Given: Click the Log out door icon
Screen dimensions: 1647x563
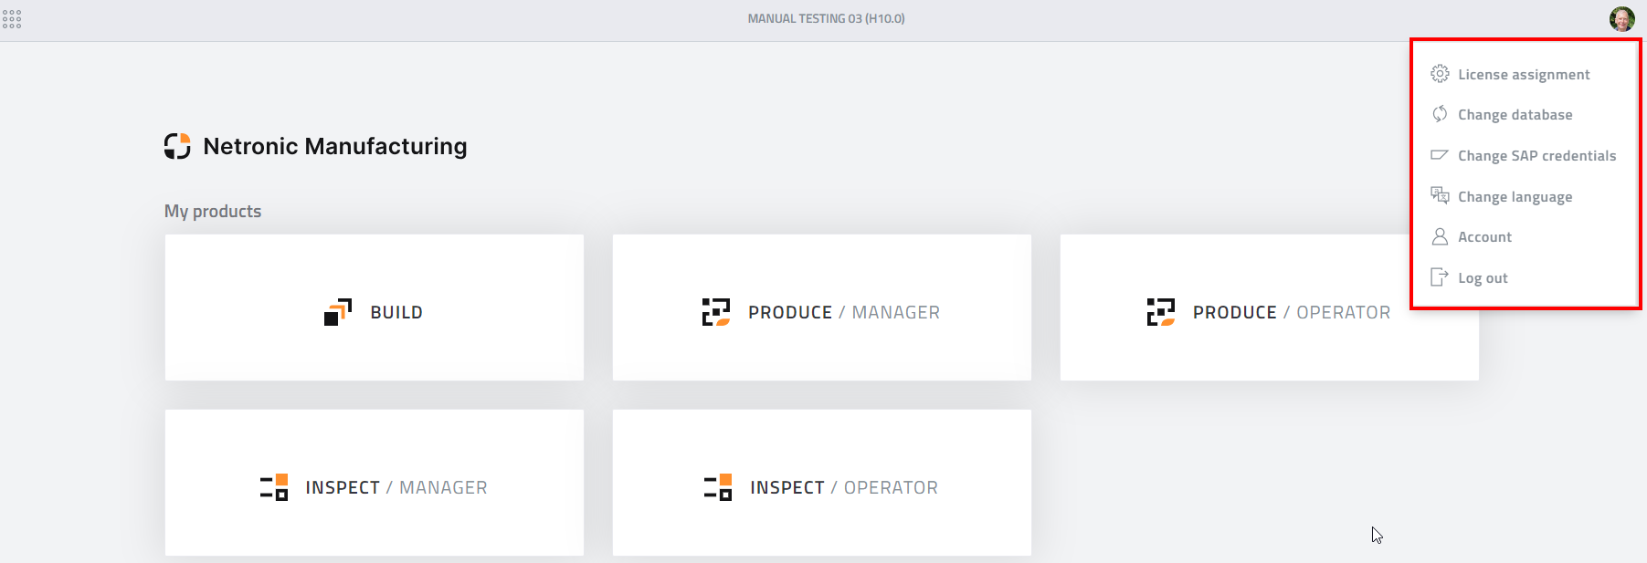Looking at the screenshot, I should click(x=1440, y=277).
